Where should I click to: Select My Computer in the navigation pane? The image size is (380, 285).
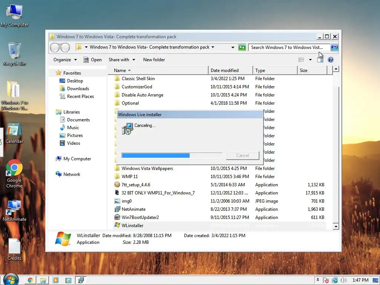[73, 159]
